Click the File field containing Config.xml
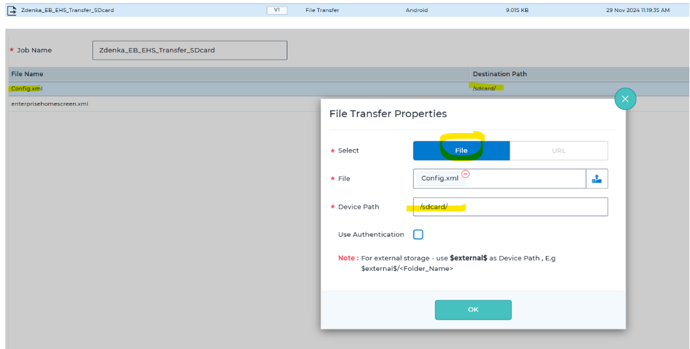Screen dimensions: 690x349 (500, 179)
